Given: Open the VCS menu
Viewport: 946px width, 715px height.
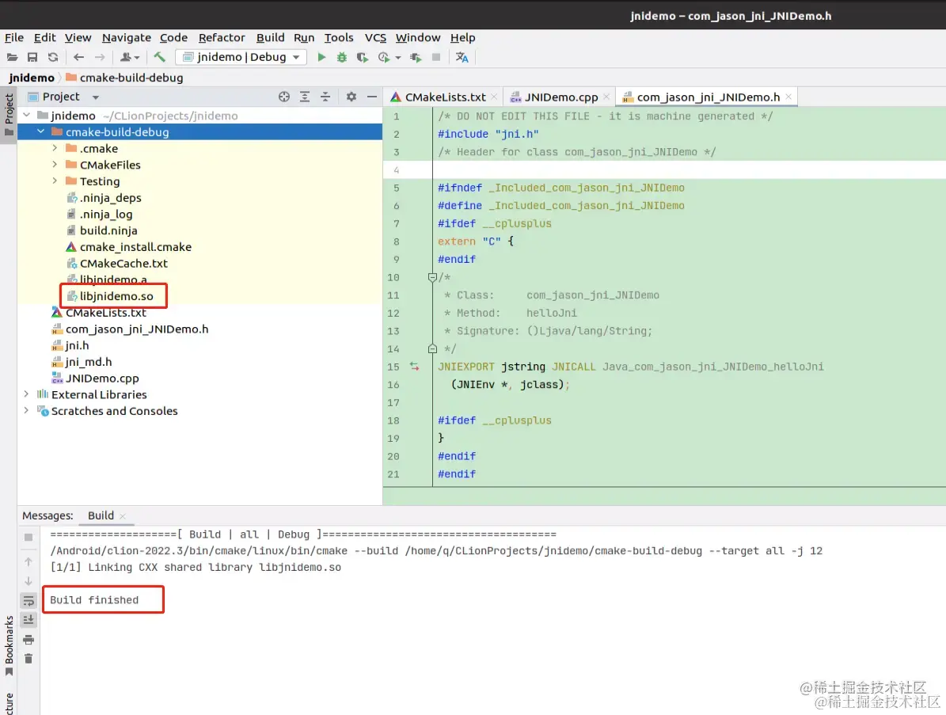Looking at the screenshot, I should [x=375, y=37].
